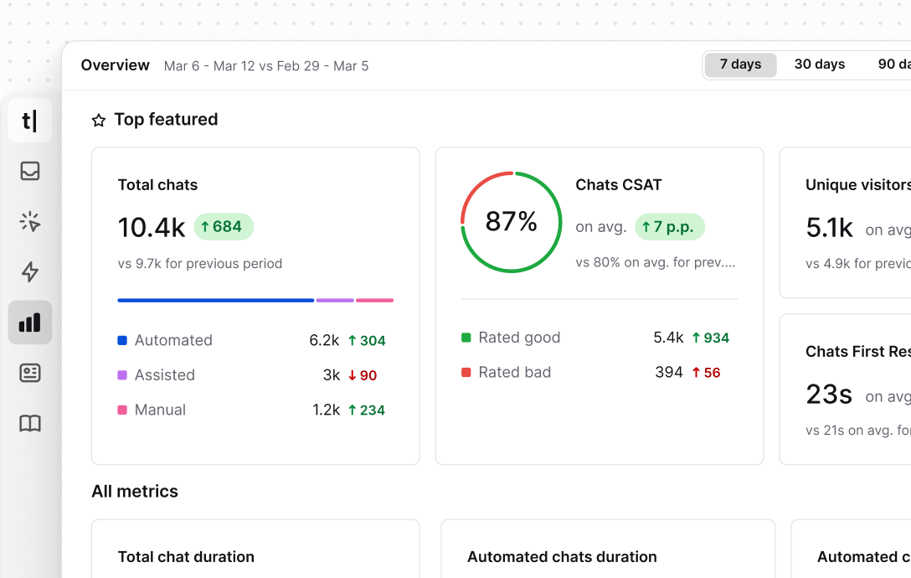Open the Mar 6 - Mar 12 date range picker
The height and width of the screenshot is (578, 911).
pos(266,65)
